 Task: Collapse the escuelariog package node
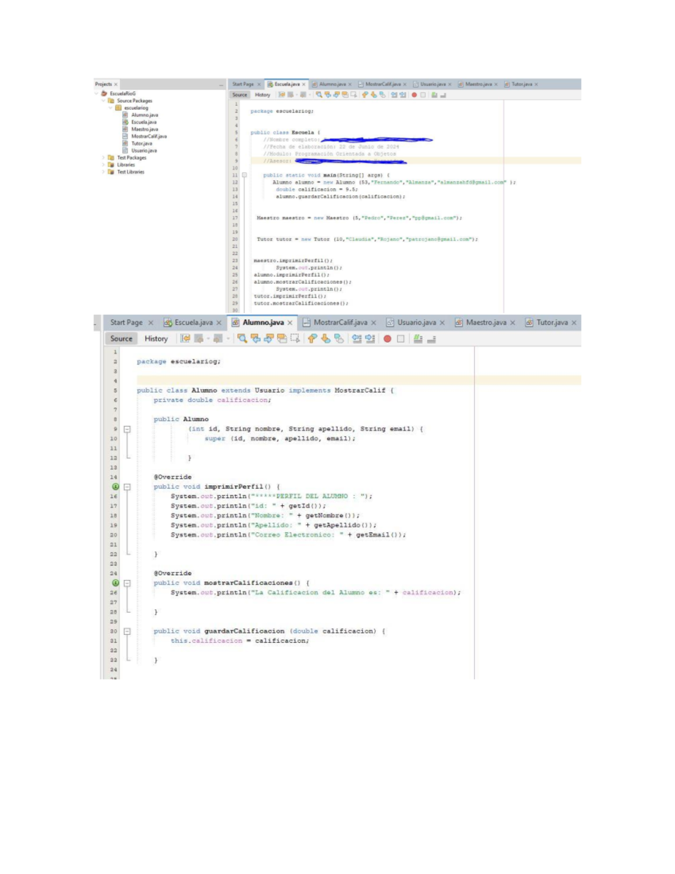[x=110, y=107]
